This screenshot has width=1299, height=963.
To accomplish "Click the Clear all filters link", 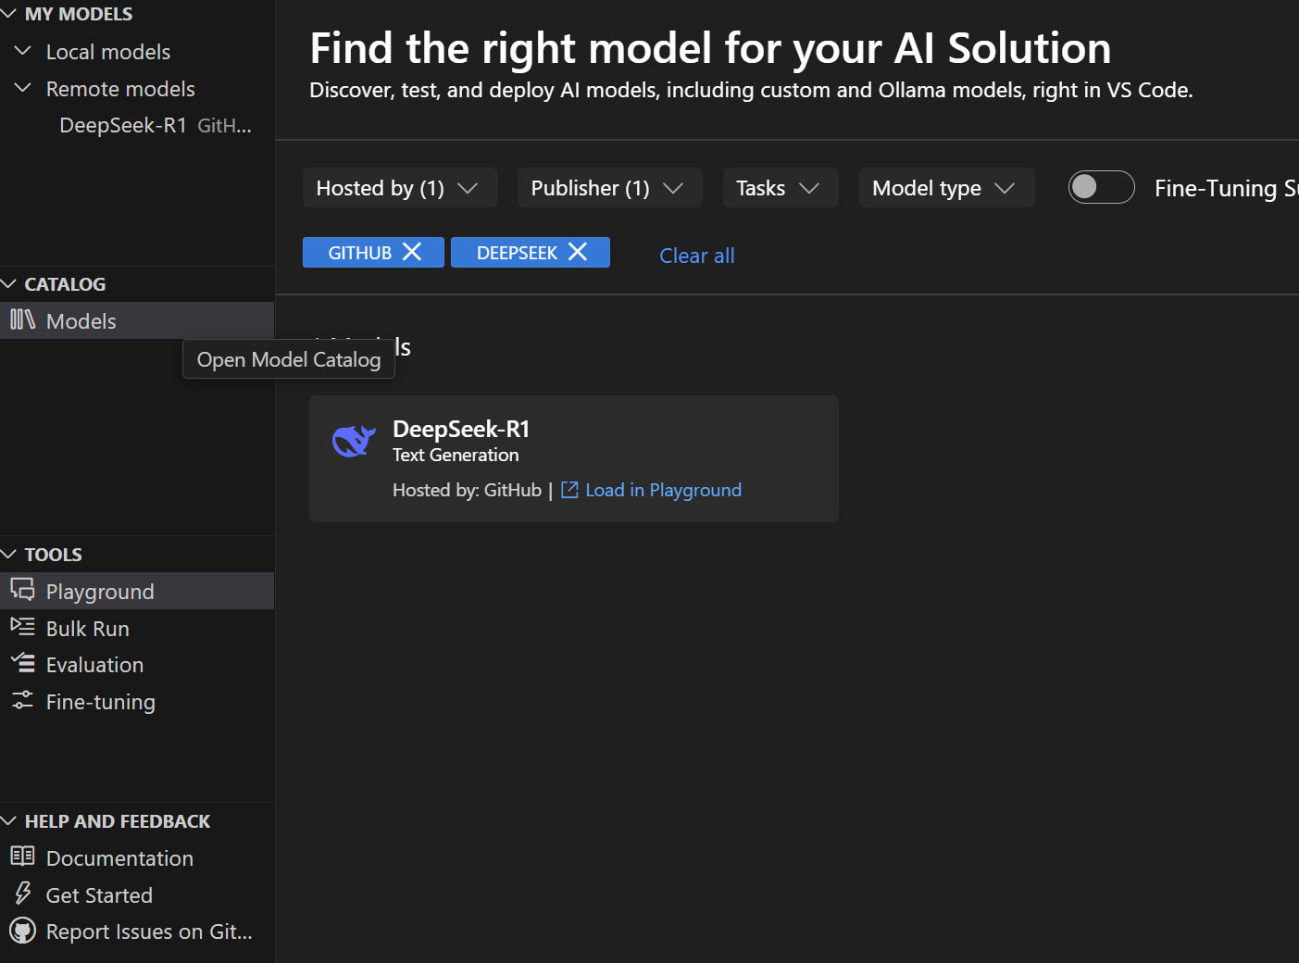I will (x=696, y=256).
